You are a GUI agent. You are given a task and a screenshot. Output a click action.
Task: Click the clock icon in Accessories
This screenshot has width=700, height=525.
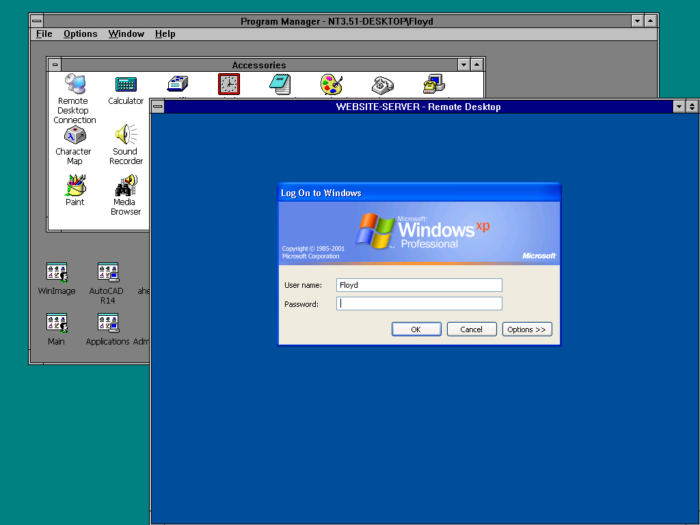point(229,84)
